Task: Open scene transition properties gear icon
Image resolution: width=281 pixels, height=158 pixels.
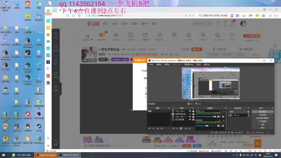Action: [x=248, y=112]
